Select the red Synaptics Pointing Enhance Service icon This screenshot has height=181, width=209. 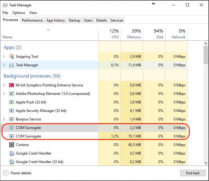point(12,85)
